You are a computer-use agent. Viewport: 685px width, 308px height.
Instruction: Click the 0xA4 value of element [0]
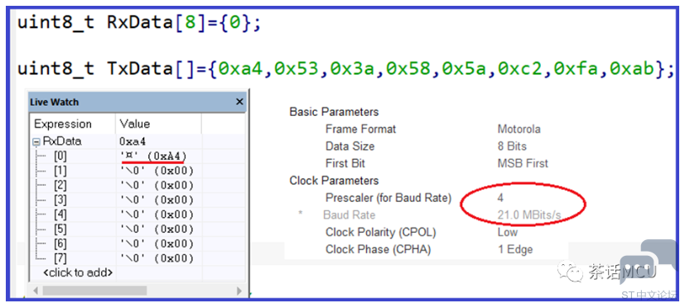[166, 156]
